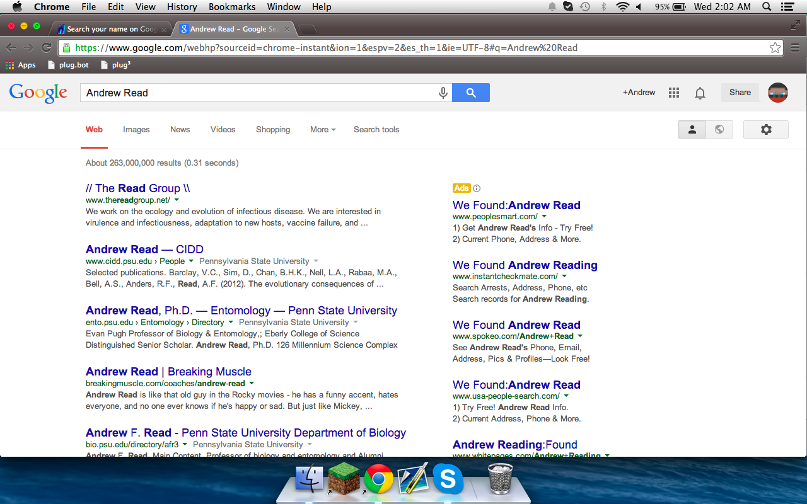Expand the More search categories dropdown
Image resolution: width=807 pixels, height=504 pixels.
tap(323, 129)
